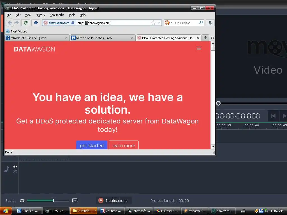The height and width of the screenshot is (215, 287).
Task: Adjust Movavi timeline Scale slider
Action: [x=54, y=200]
